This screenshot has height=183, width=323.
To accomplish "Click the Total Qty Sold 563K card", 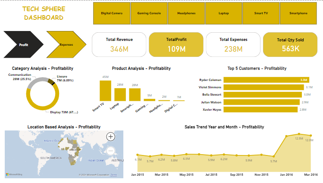I will (290, 45).
